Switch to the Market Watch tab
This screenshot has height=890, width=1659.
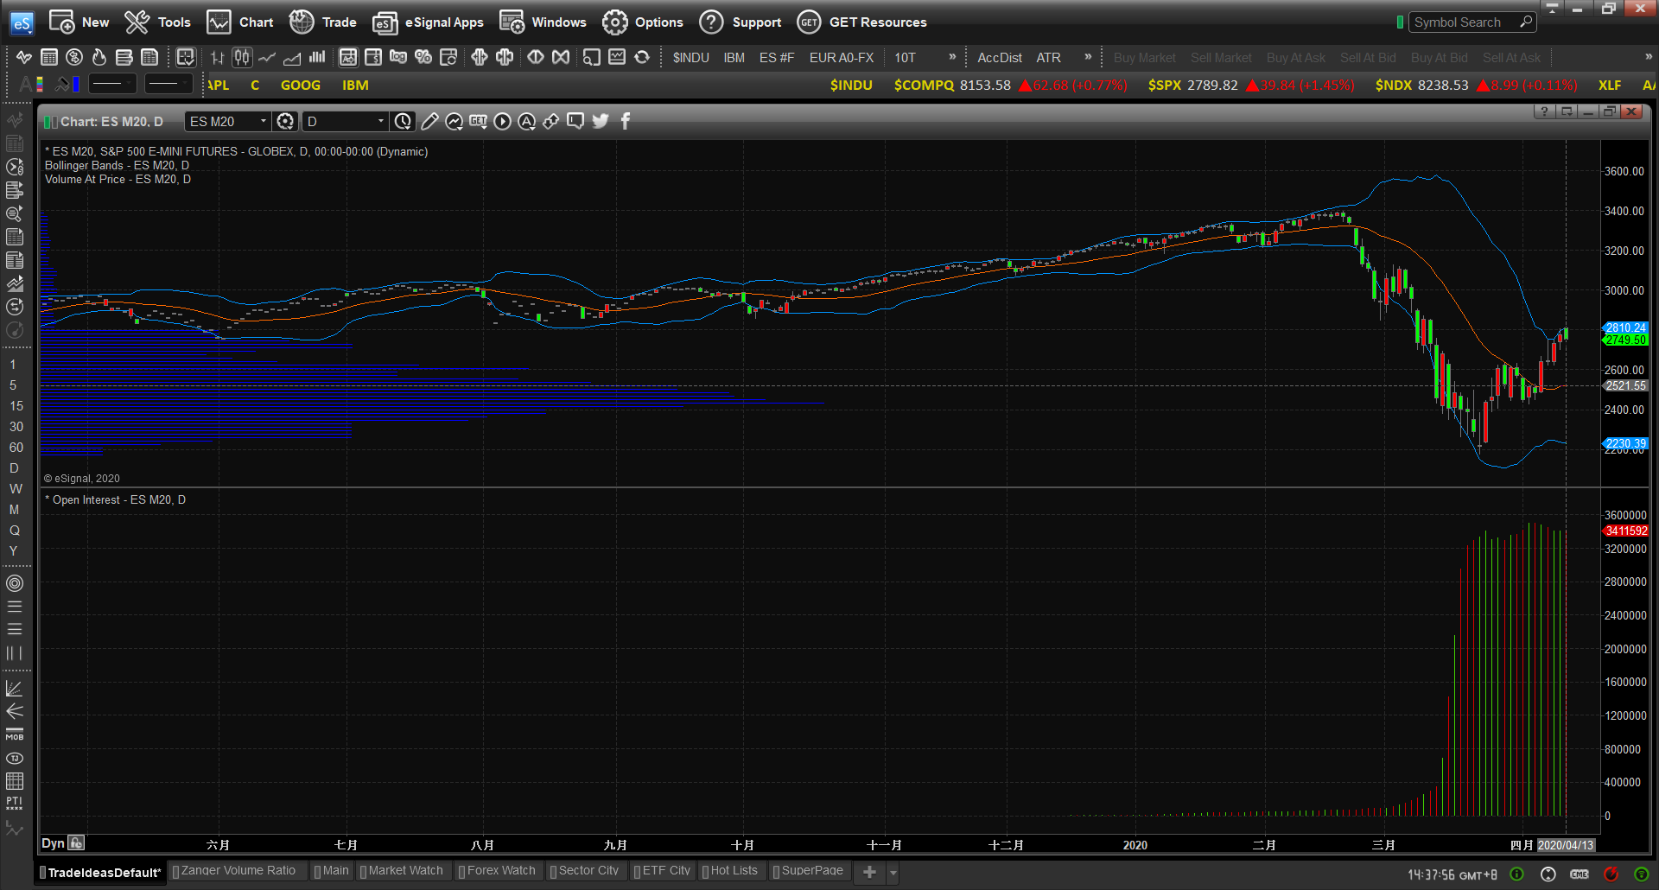[x=402, y=871]
